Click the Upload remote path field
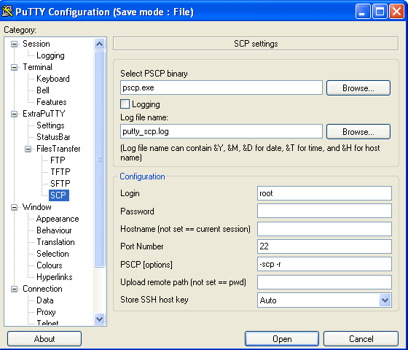Image resolution: width=408 pixels, height=350 pixels. [324, 282]
